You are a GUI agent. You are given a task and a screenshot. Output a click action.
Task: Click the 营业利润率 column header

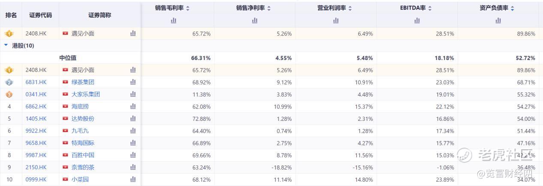332,8
